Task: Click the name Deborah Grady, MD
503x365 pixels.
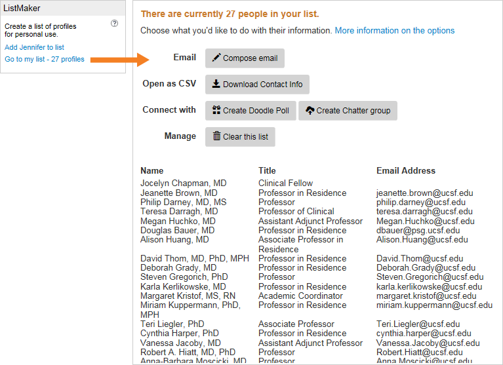Action: tap(178, 267)
